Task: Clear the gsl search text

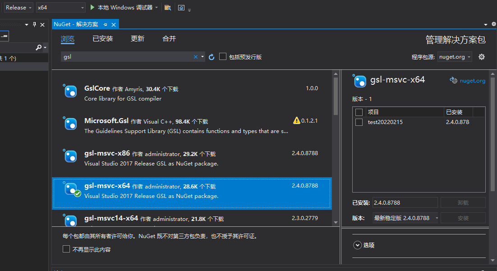Action: pyautogui.click(x=196, y=57)
